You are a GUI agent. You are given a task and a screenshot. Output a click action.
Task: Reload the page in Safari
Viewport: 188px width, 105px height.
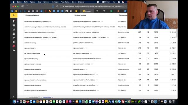click(x=126, y=6)
